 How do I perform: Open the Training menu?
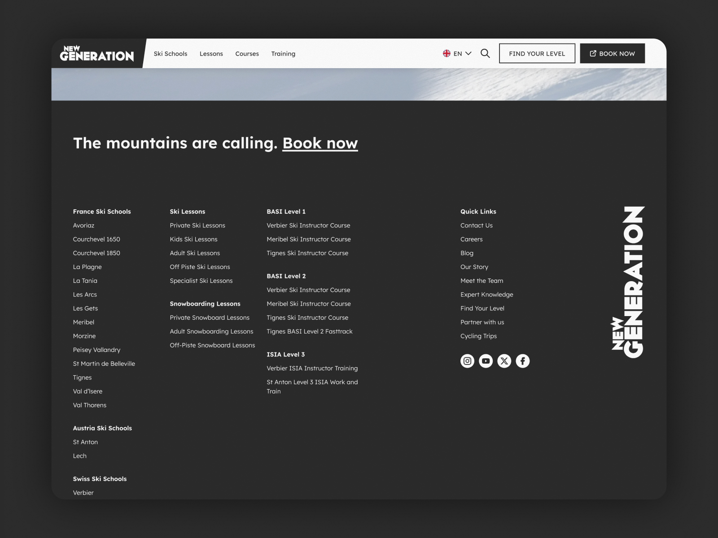[283, 53]
